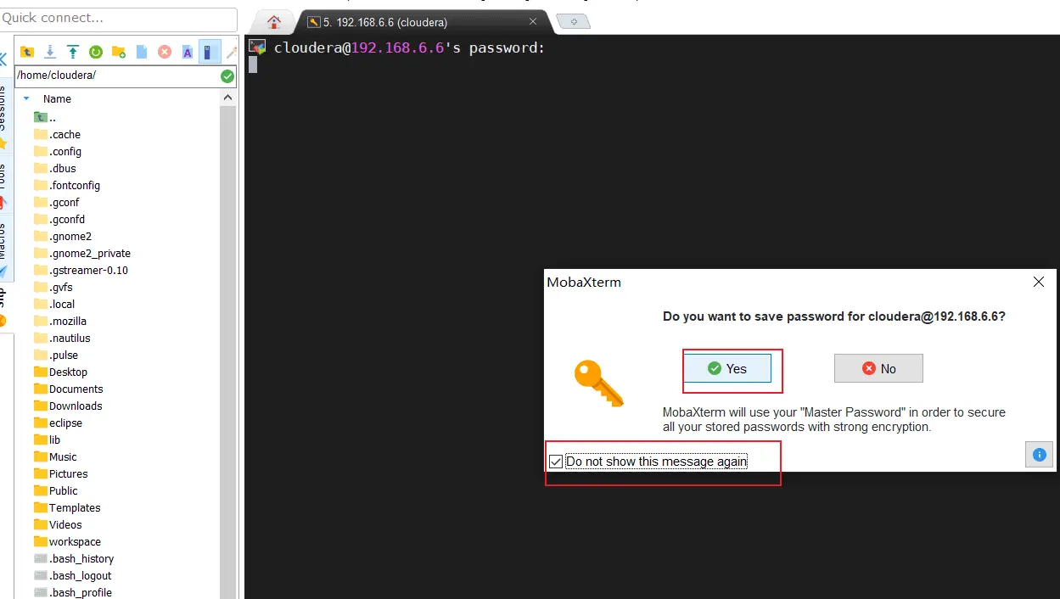The width and height of the screenshot is (1060, 599).
Task: Click the blue info icon in dialog
Action: point(1039,455)
